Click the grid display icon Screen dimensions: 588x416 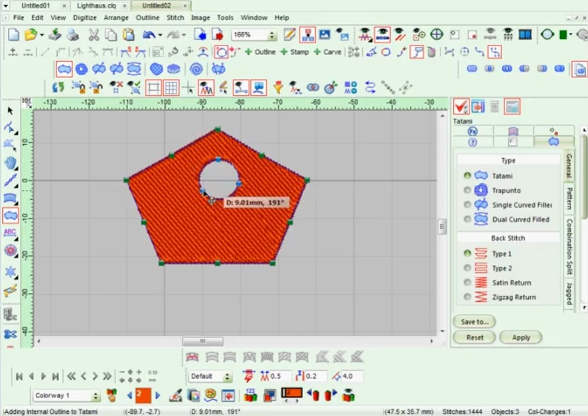point(171,87)
